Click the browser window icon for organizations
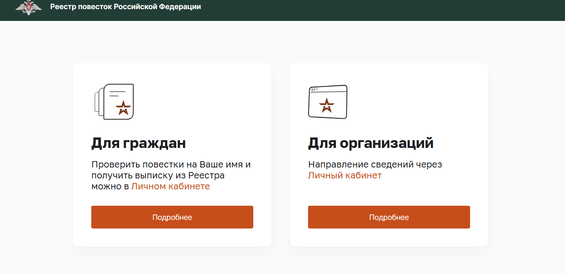This screenshot has height=274, width=565. (327, 102)
